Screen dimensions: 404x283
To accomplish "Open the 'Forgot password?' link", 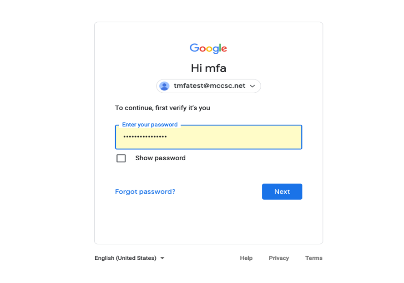I will pyautogui.click(x=145, y=192).
